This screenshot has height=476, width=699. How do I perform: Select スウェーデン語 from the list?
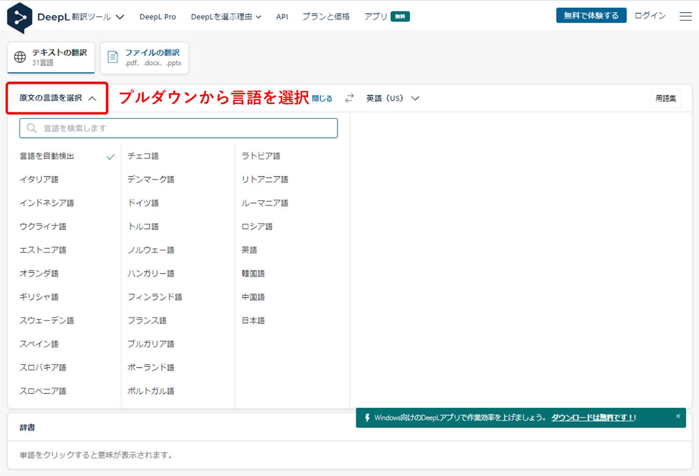(x=47, y=321)
